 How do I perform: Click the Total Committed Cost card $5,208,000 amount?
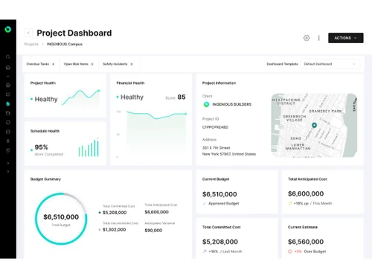pyautogui.click(x=220, y=242)
